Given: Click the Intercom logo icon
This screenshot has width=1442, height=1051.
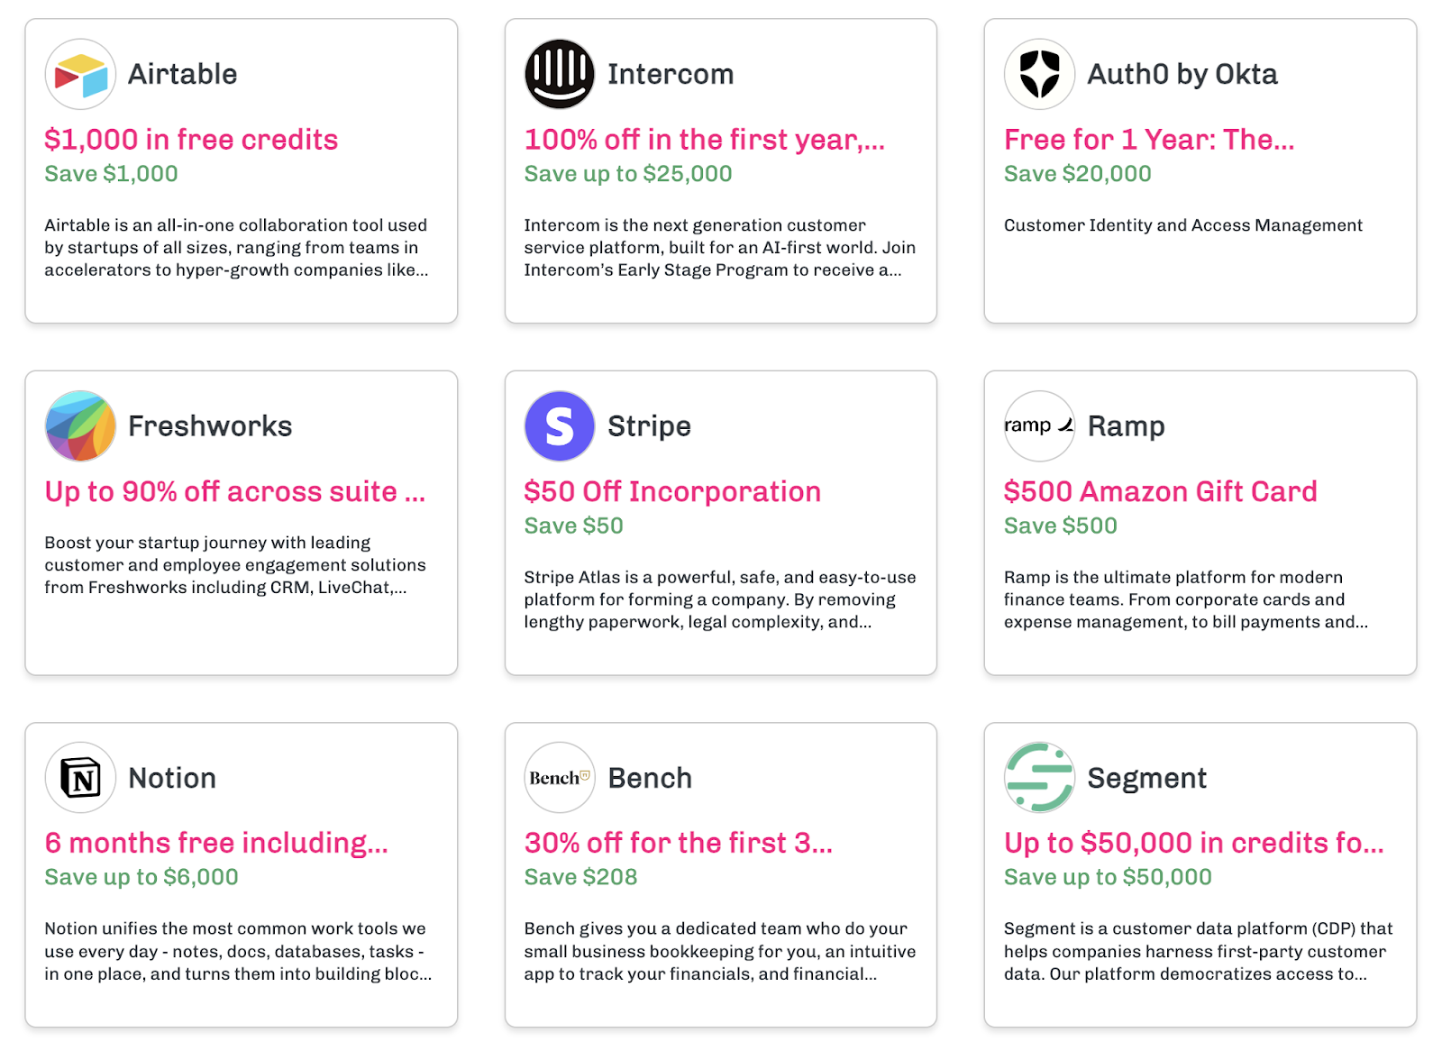Looking at the screenshot, I should point(560,74).
